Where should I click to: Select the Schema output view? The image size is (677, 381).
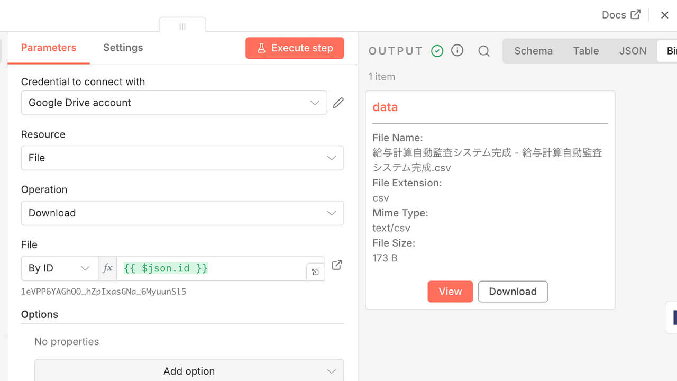coord(533,51)
